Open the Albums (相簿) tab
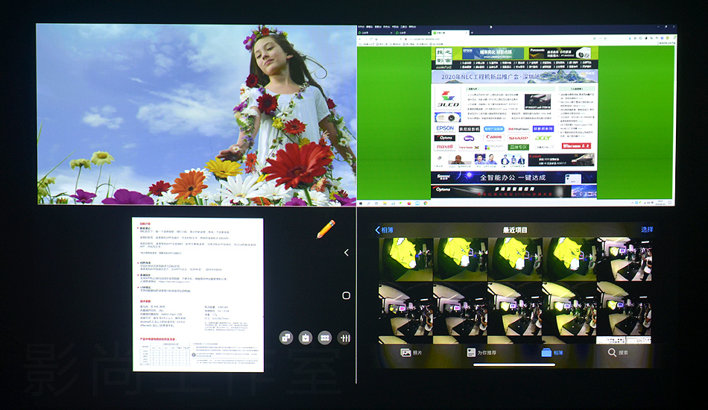The width and height of the screenshot is (708, 410). pyautogui.click(x=551, y=353)
